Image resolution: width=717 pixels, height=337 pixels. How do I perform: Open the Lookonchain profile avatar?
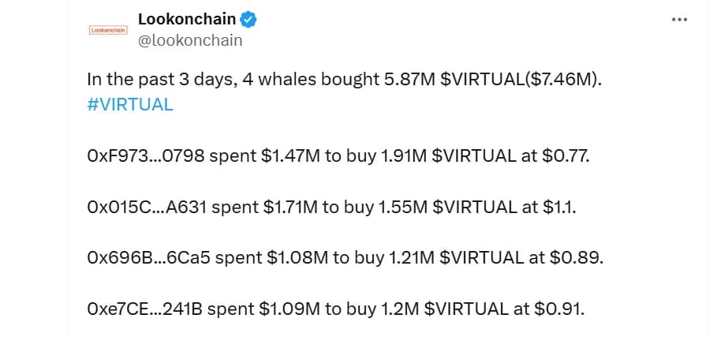click(x=109, y=30)
